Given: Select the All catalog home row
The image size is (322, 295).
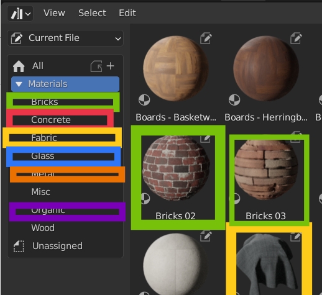Looking at the screenshot, I should click(65, 66).
